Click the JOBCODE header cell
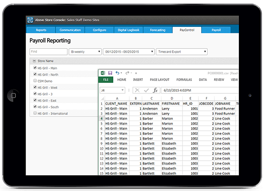Screen dimensions: 264x191 206,103
